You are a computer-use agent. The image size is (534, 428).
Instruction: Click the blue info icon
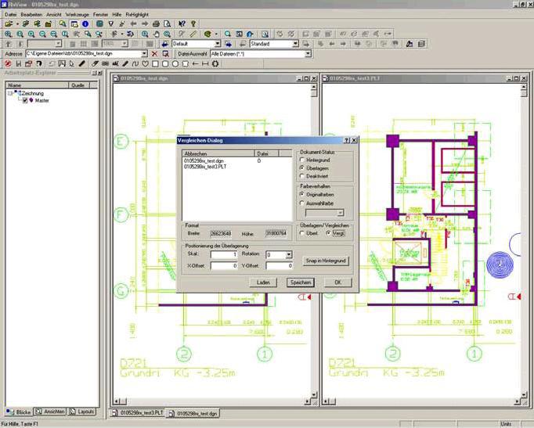[x=85, y=23]
